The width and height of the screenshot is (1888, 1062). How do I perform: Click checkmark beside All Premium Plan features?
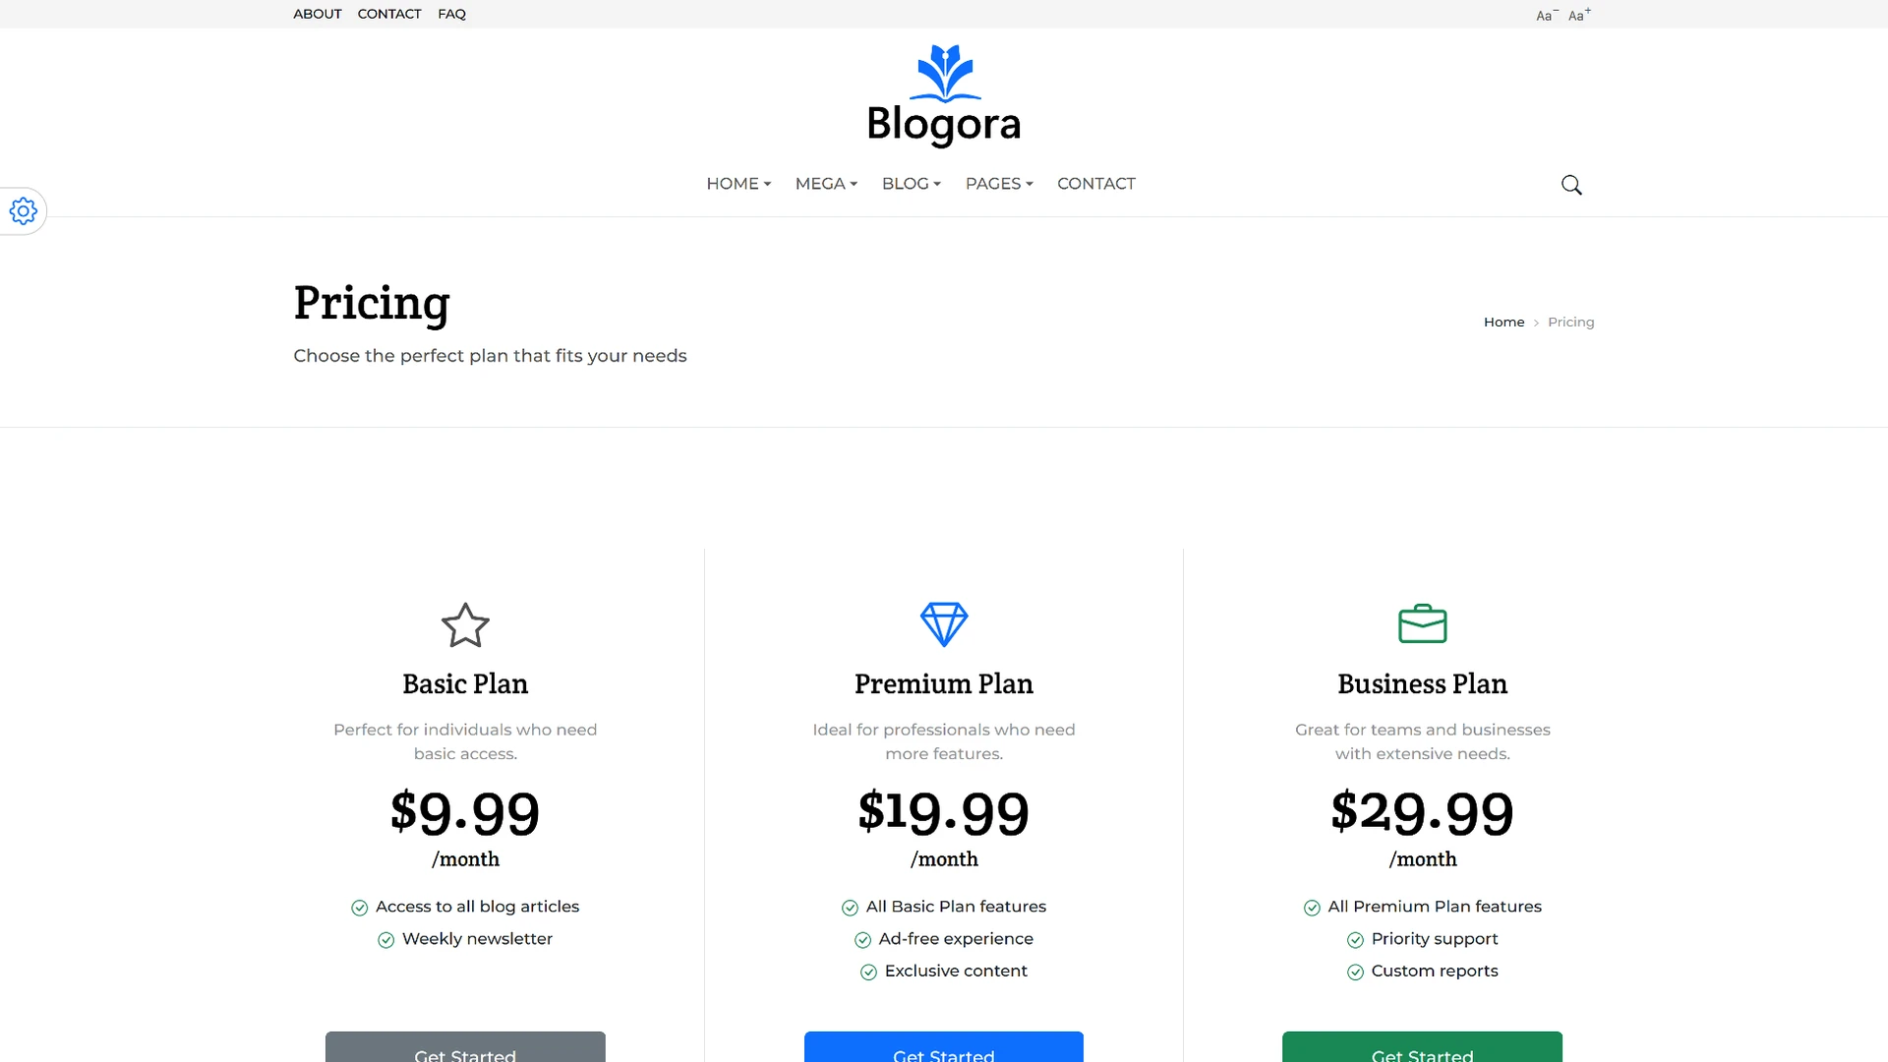[1312, 908]
